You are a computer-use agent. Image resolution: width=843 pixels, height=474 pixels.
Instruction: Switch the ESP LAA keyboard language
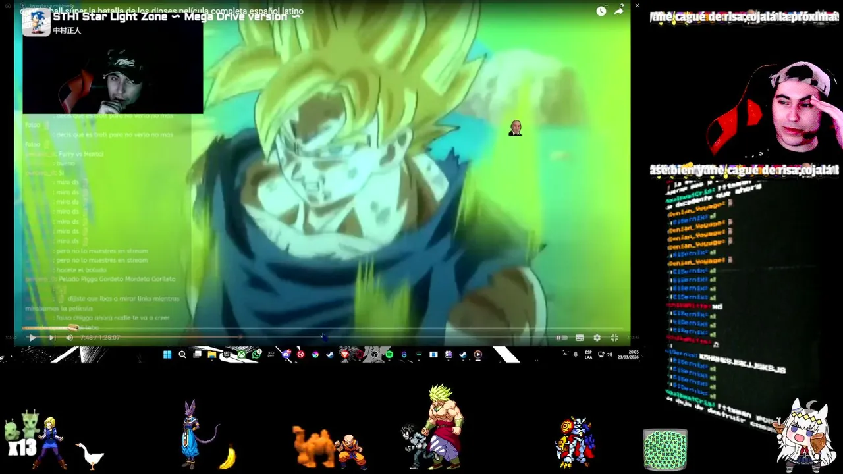[588, 355]
